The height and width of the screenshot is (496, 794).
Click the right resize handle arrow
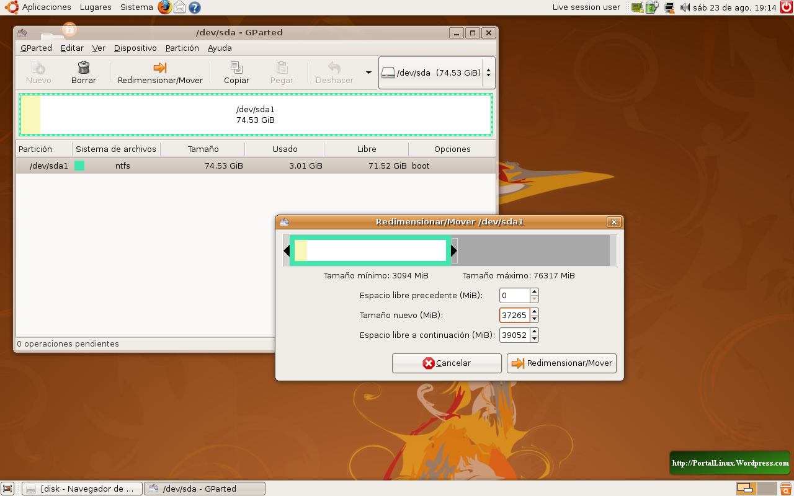click(454, 250)
